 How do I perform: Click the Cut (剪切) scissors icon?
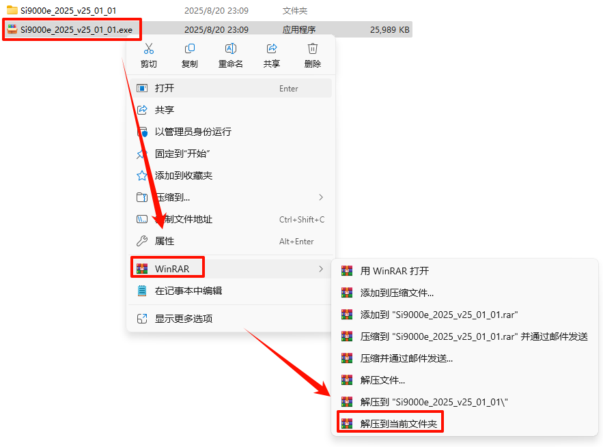(148, 49)
